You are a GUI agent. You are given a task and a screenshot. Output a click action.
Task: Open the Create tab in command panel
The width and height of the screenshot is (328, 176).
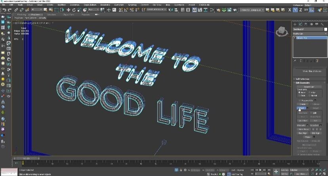295,24
